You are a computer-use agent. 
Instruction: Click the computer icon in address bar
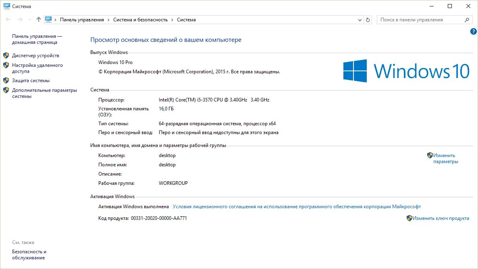pyautogui.click(x=48, y=19)
